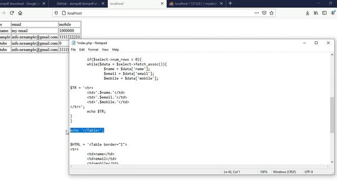Click the page info icon beside localhost
The height and width of the screenshot is (189, 337).
pyautogui.click(x=64, y=13)
